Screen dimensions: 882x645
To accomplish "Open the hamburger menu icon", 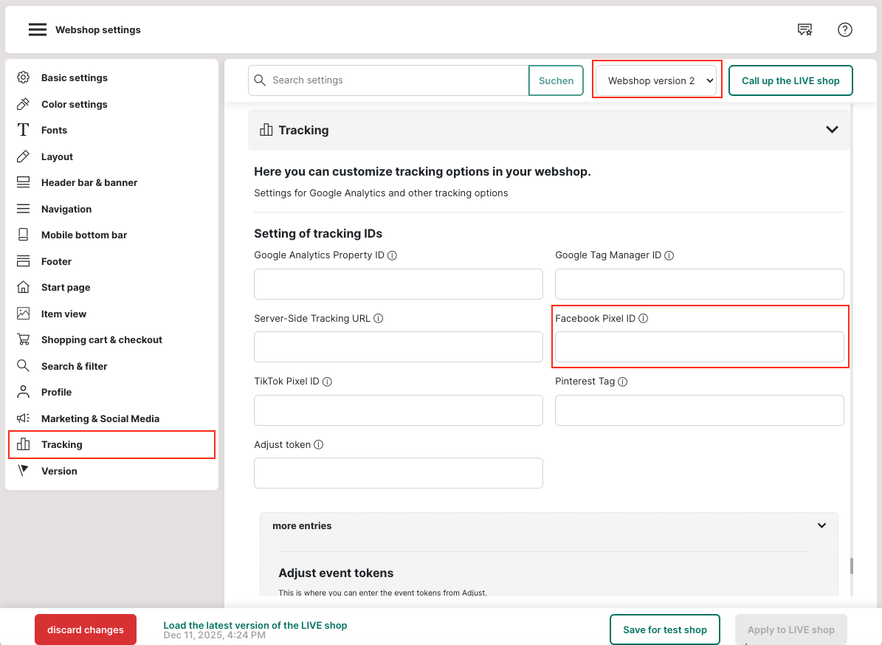I will pos(38,30).
